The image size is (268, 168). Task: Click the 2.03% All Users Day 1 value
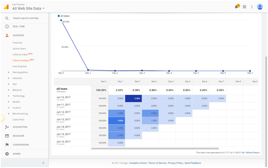pos(119,90)
